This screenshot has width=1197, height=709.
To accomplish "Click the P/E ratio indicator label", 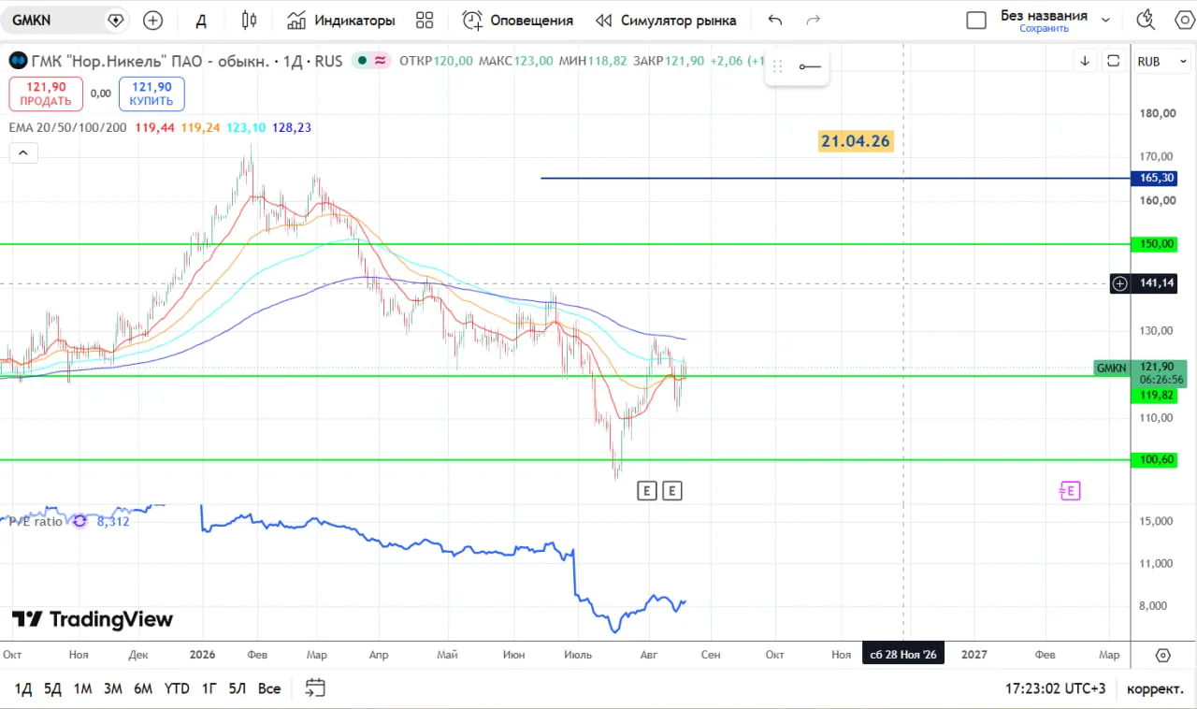I will point(36,521).
